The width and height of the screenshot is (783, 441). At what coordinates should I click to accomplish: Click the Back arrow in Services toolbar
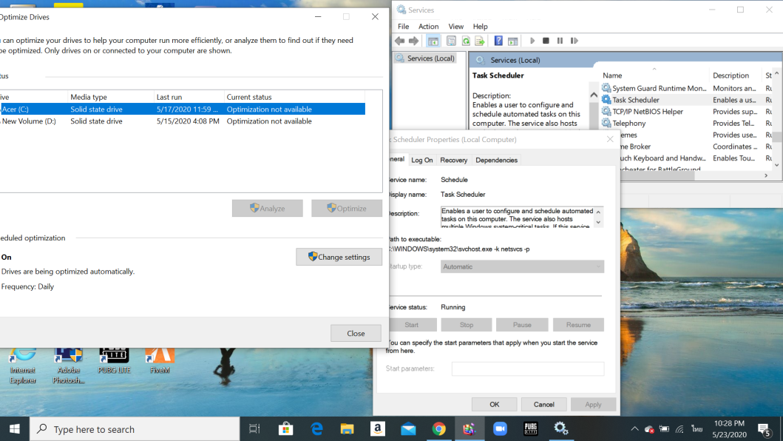(x=399, y=41)
